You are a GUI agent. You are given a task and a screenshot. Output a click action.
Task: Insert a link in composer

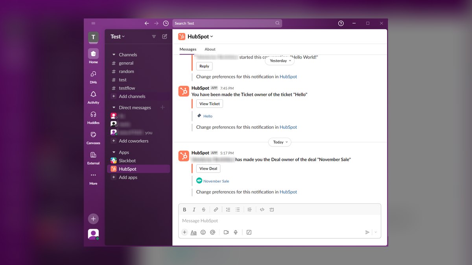[216, 210]
